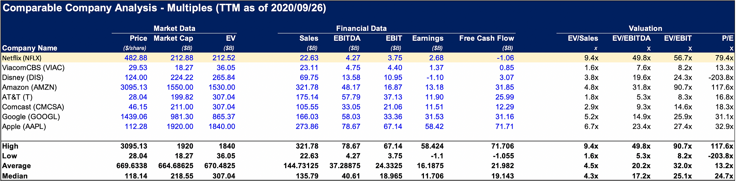Click the Comcast (CMCSA) row label
The image size is (736, 181).
pyautogui.click(x=33, y=107)
